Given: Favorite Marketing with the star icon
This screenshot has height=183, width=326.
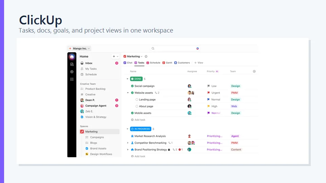Looking at the screenshot, I should pos(146,57).
